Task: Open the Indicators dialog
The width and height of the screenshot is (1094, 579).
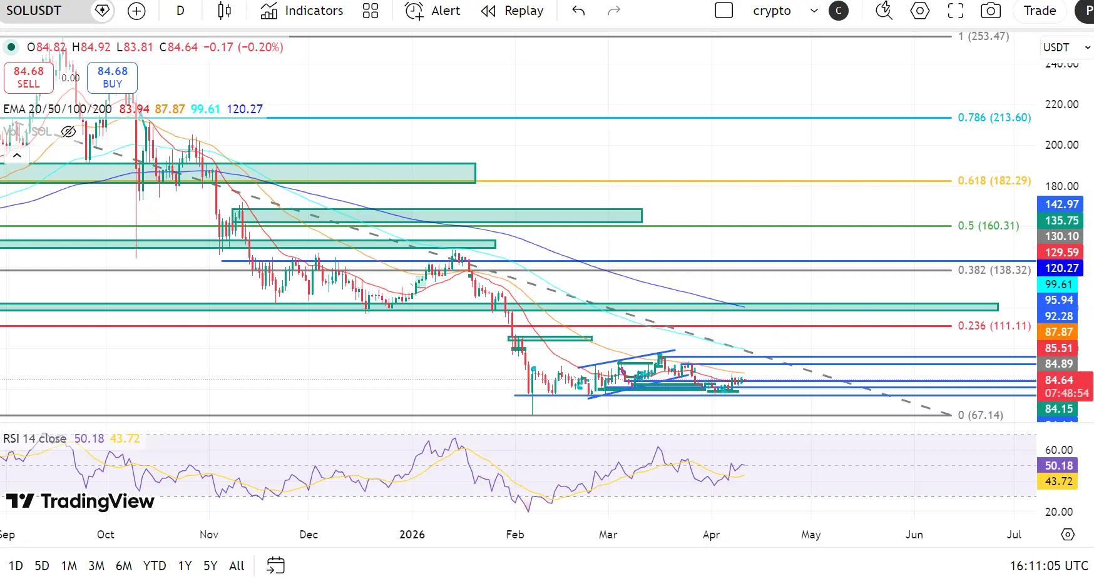Action: (x=302, y=11)
